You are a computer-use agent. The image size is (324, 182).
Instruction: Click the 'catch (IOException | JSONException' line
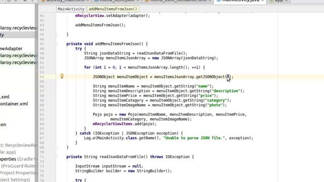click(129, 133)
